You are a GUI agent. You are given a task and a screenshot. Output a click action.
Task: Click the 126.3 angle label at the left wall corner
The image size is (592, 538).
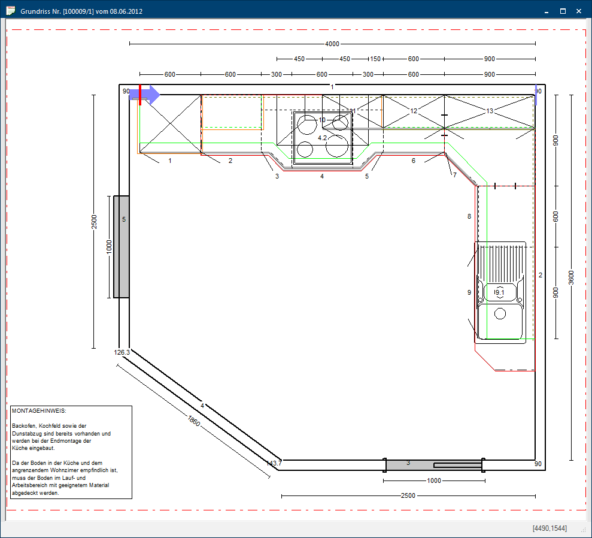[x=122, y=352]
